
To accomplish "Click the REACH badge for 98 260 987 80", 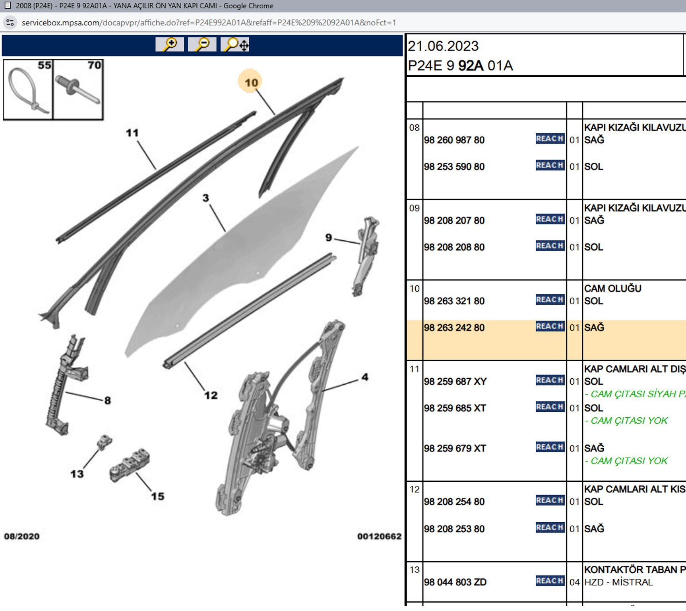I will coord(550,139).
